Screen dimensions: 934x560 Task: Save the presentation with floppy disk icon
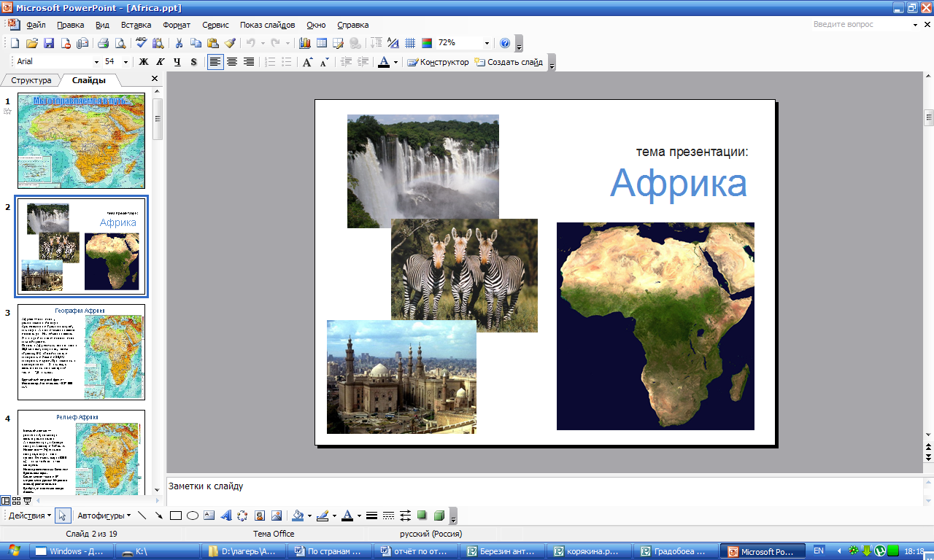pyautogui.click(x=49, y=43)
